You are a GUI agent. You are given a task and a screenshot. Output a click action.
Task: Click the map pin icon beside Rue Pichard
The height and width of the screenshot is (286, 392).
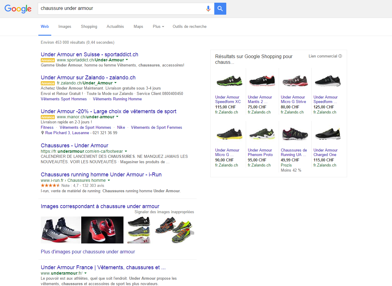point(43,133)
